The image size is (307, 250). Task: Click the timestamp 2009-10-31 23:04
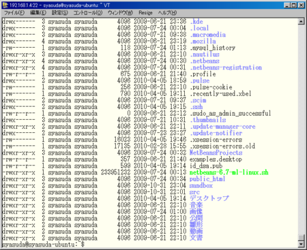click(160, 185)
